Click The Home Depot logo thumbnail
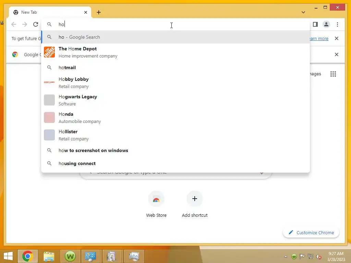The image size is (351, 263). point(49,52)
